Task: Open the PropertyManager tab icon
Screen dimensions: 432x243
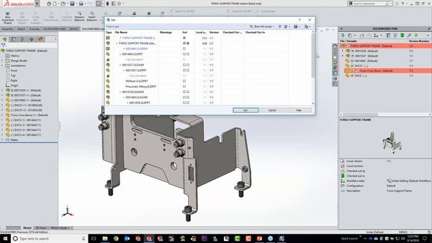Action: tap(13, 39)
